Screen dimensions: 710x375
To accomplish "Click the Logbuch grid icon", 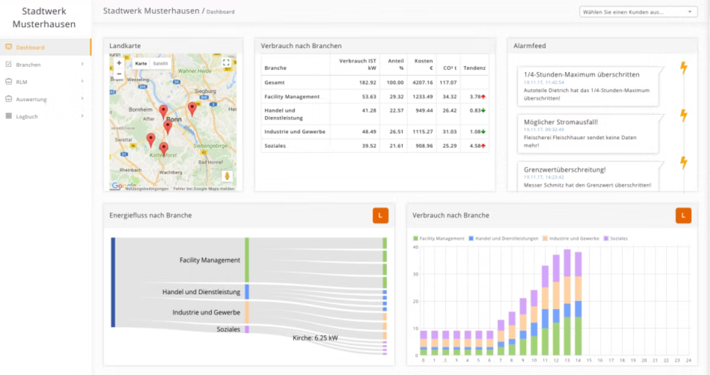I will [8, 116].
